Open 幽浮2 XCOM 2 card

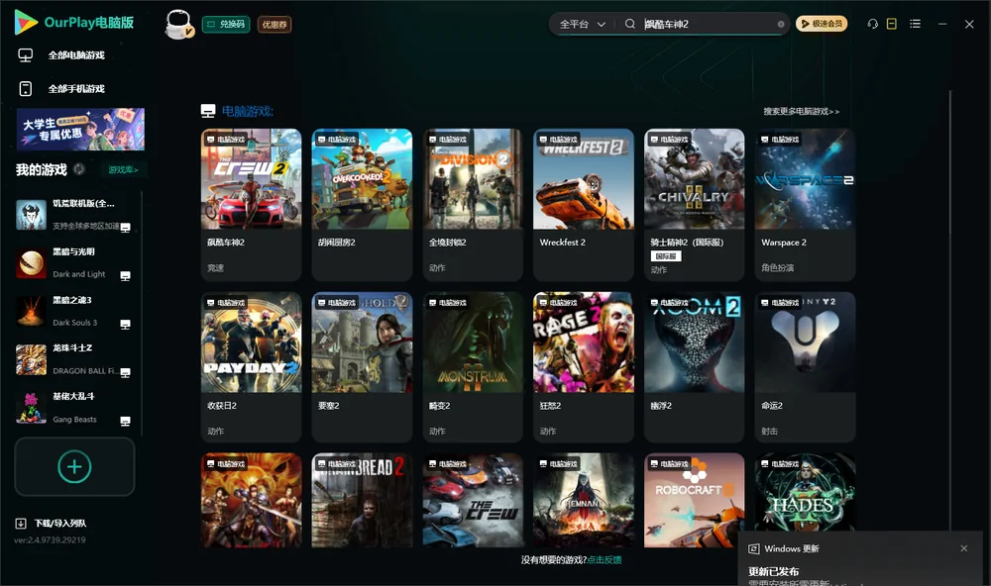point(694,367)
